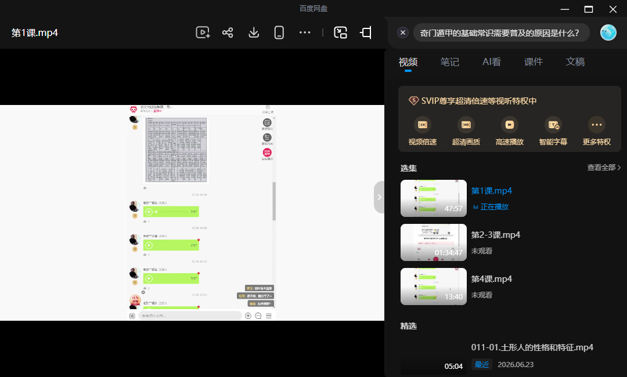627x377 pixels.
Task: Play the 第1课.mp4 thumbnail
Action: click(x=434, y=198)
